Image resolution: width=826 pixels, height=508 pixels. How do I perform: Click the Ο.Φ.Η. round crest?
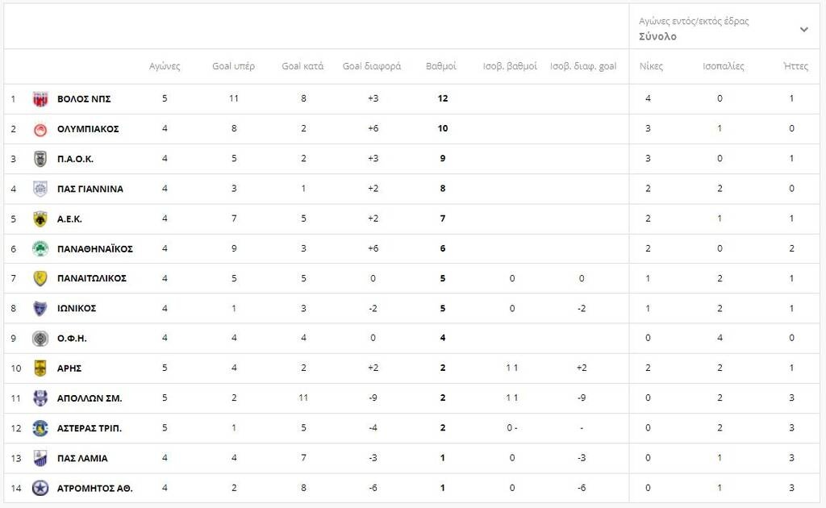(40, 339)
